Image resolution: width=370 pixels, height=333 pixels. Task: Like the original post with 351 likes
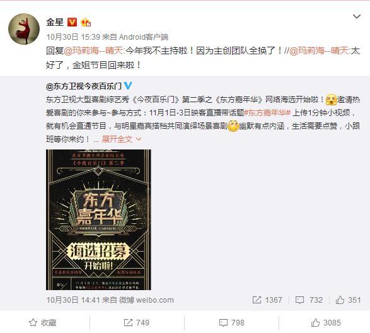click(348, 300)
